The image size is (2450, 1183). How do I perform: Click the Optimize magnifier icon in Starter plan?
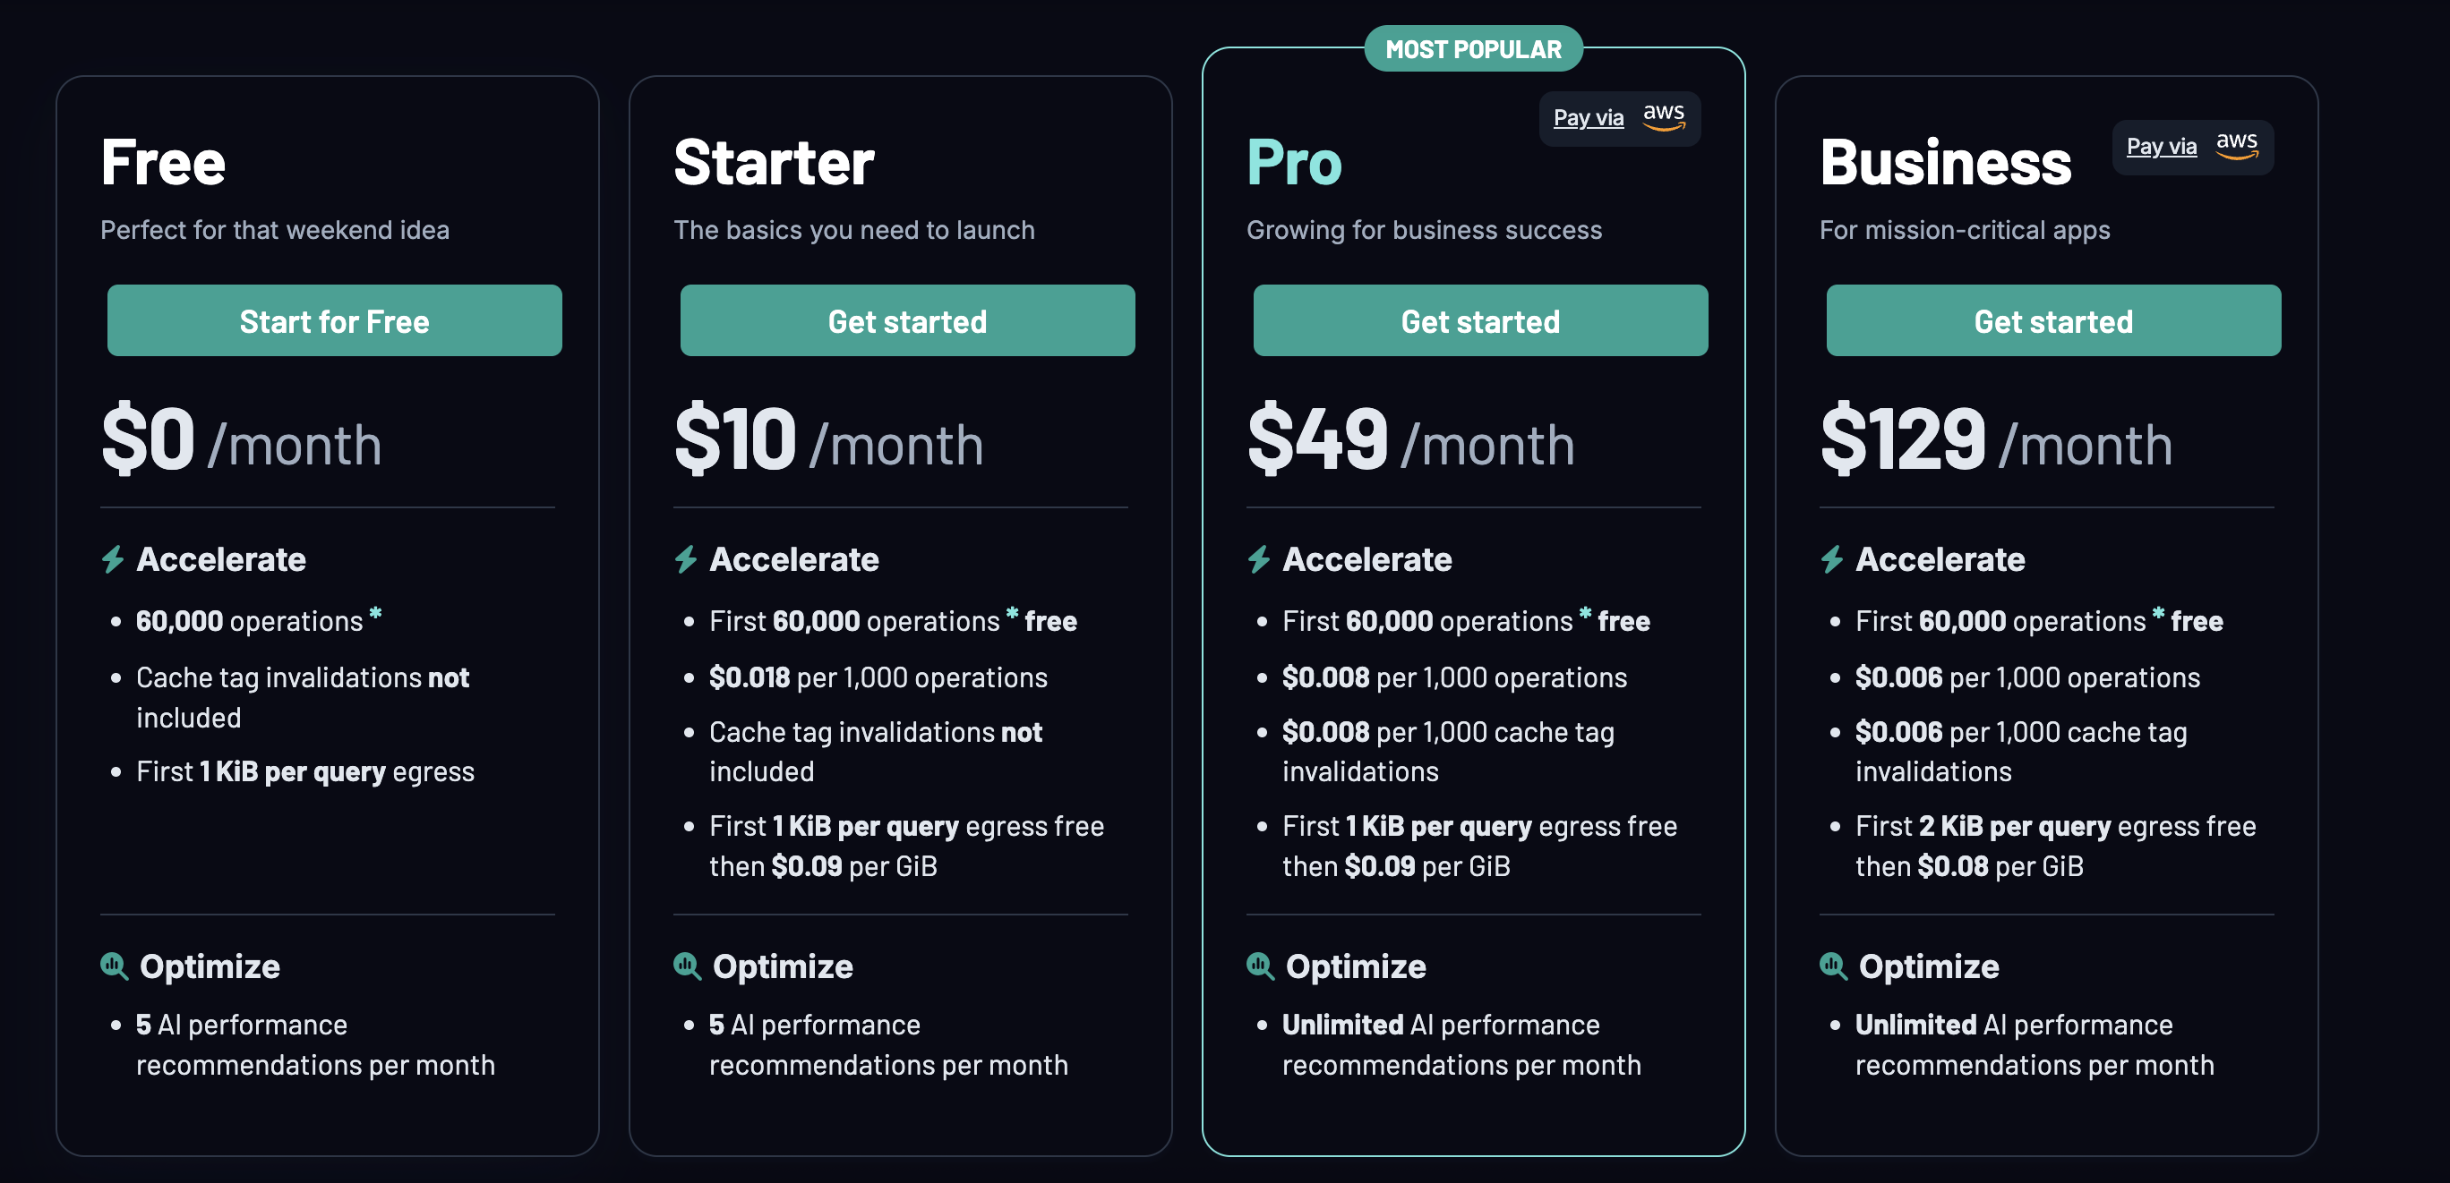tap(687, 966)
